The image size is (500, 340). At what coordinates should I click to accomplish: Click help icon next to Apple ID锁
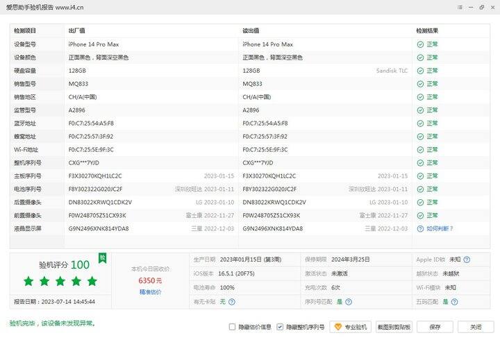tap(467, 260)
